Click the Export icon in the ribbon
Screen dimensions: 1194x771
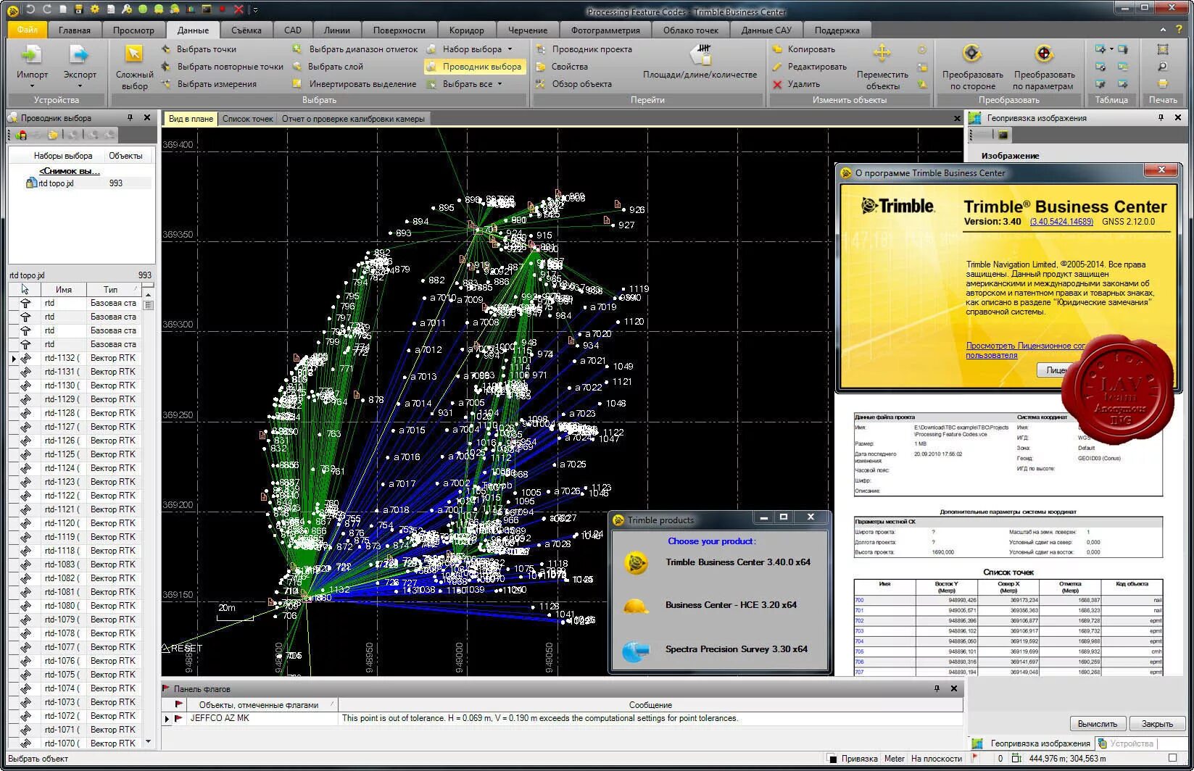coord(79,55)
